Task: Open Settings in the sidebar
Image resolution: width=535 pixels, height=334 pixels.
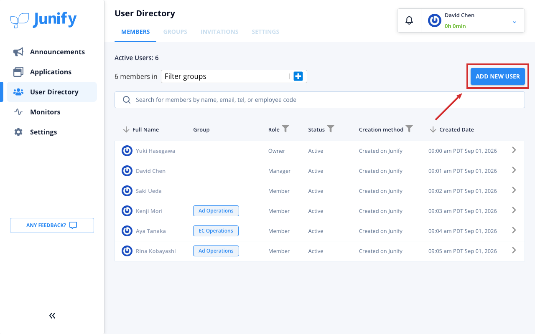Action: 52,132
